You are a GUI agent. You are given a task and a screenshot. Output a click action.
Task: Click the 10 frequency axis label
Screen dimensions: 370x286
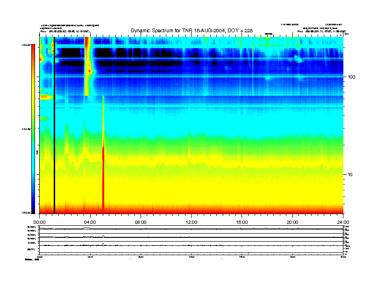(x=350, y=175)
